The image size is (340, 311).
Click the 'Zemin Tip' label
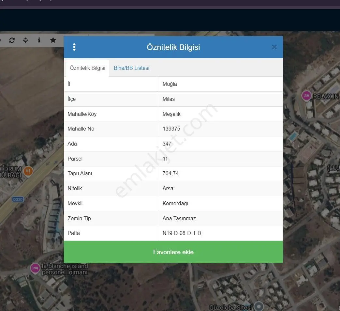(79, 218)
